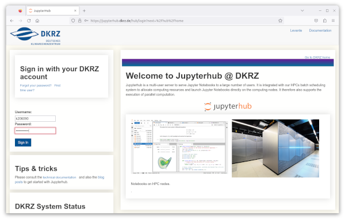Click the Firefox logo icon in tab bar
The width and height of the screenshot is (345, 220).
(20, 10)
